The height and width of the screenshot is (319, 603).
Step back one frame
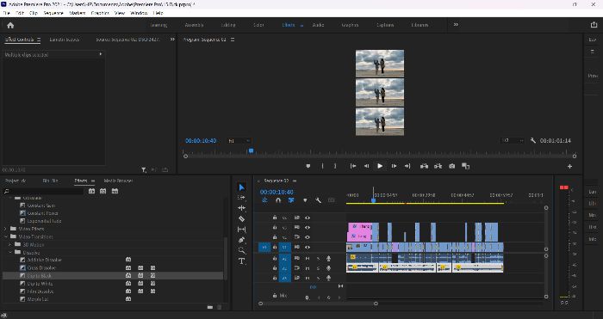click(366, 166)
